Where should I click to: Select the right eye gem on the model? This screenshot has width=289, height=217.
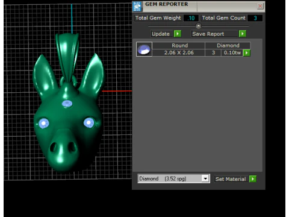(x=89, y=122)
